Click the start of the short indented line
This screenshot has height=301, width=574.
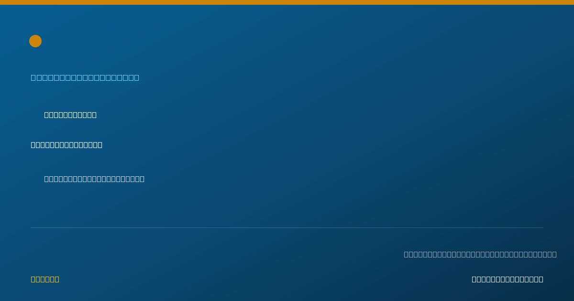click(x=46, y=115)
